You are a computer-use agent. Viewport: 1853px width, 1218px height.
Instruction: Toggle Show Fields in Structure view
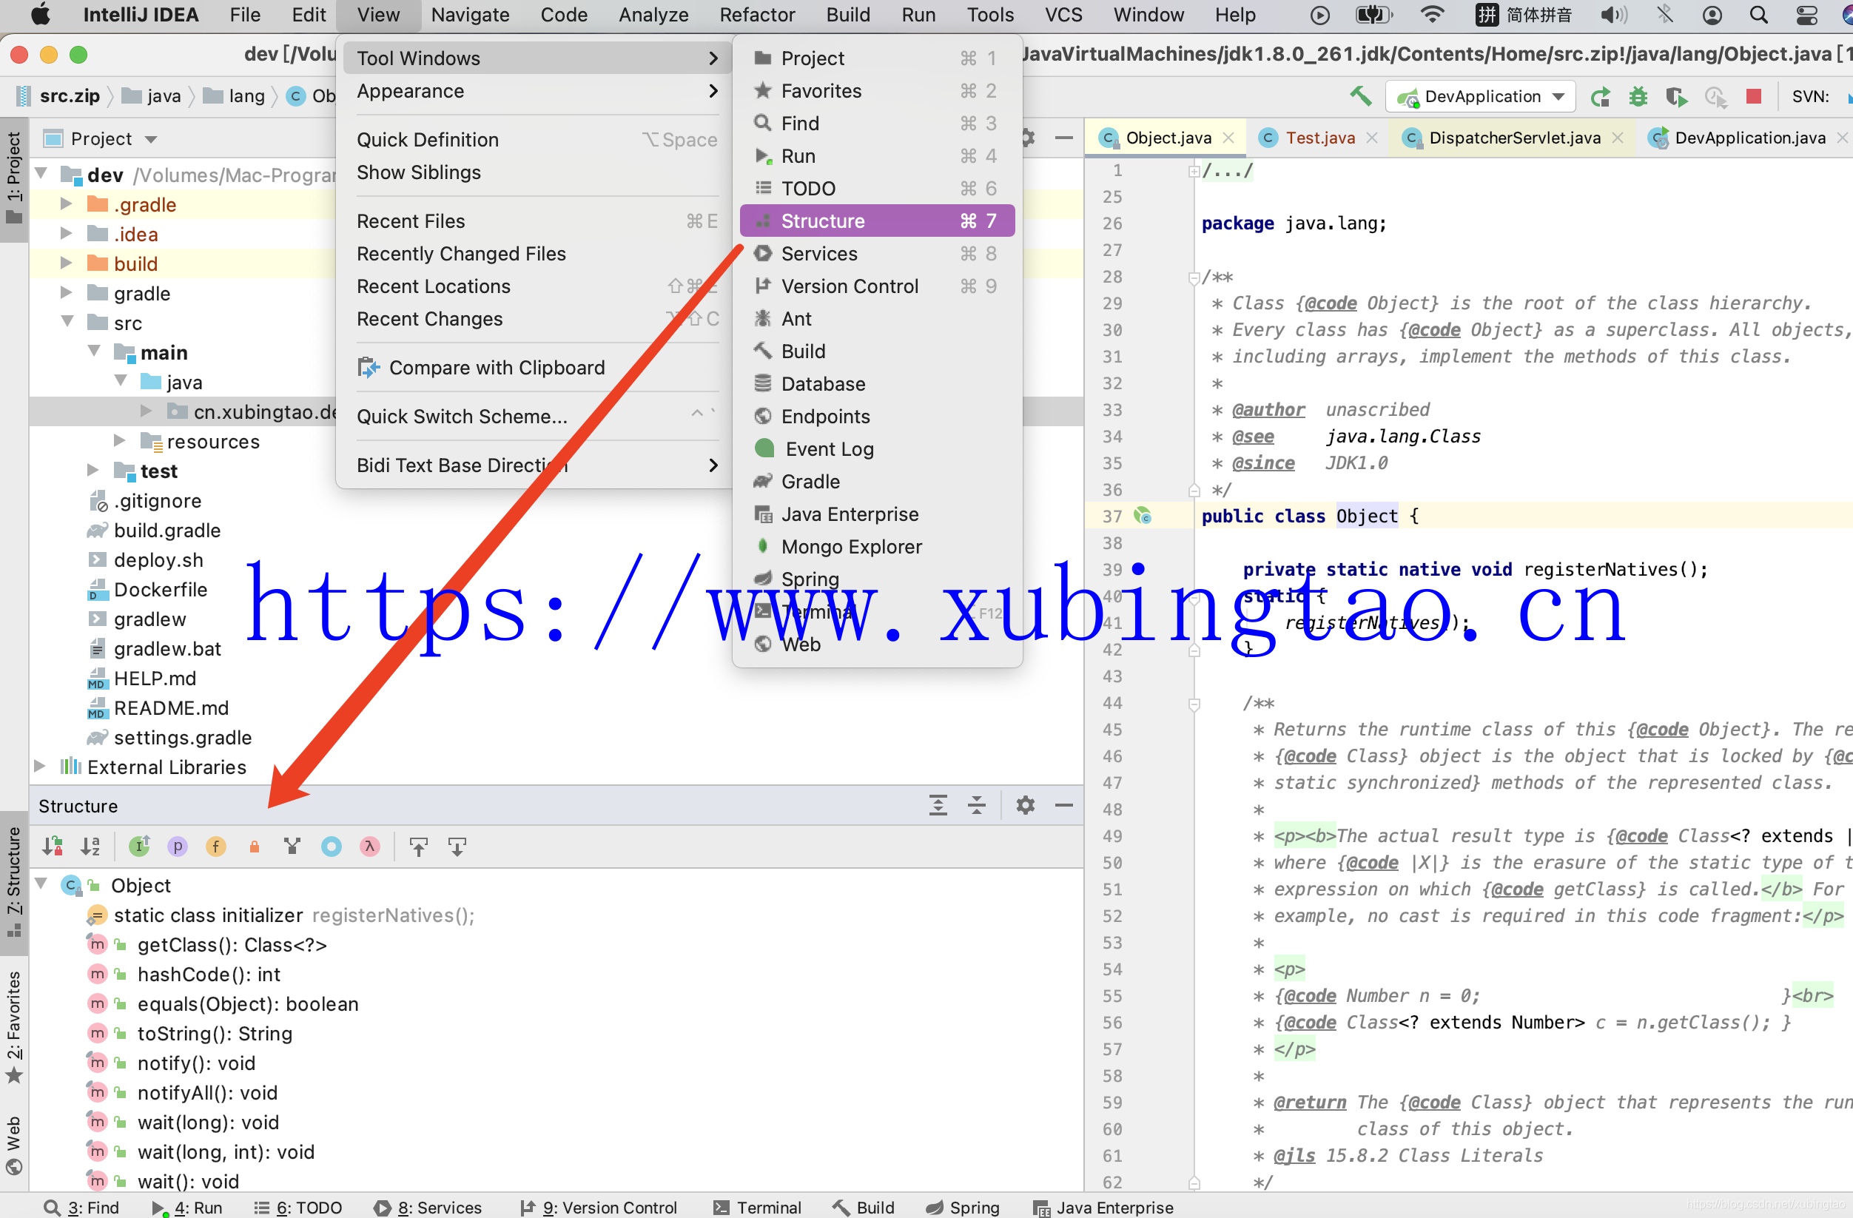215,847
